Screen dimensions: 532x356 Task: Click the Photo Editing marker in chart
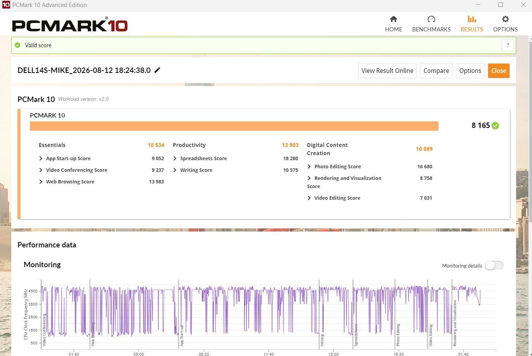click(398, 335)
